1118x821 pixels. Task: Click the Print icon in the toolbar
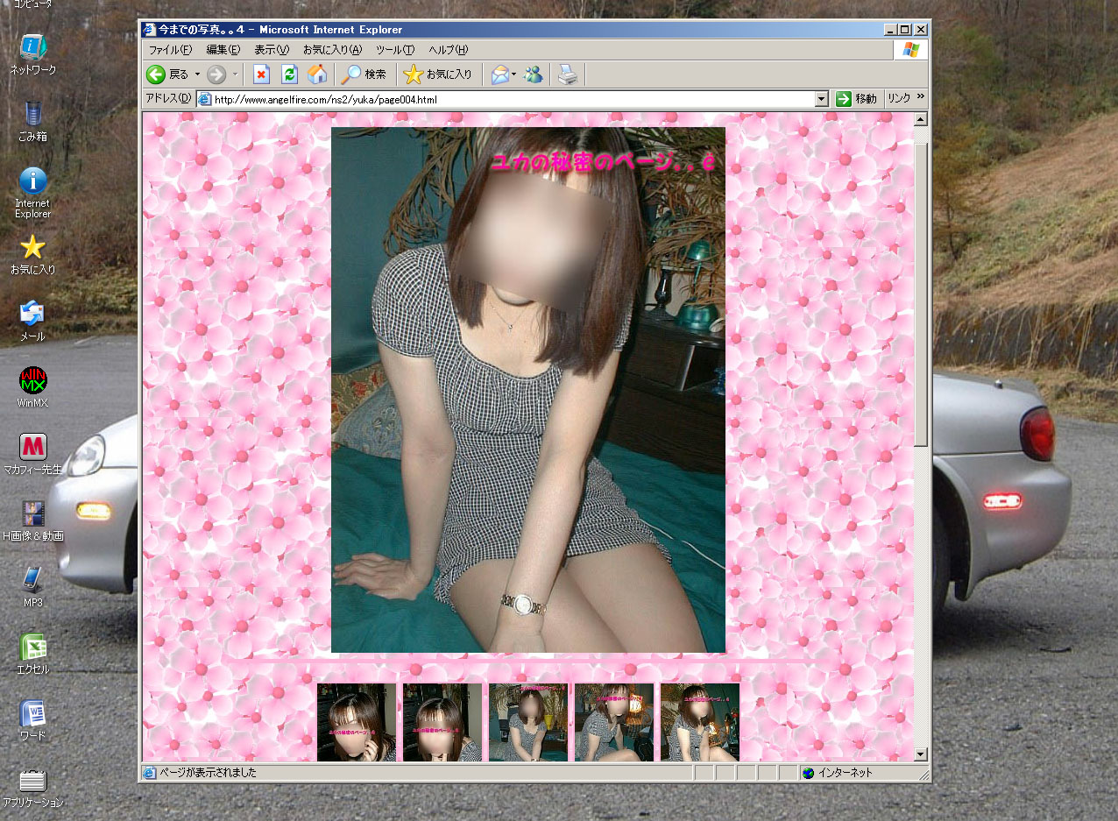pos(569,74)
